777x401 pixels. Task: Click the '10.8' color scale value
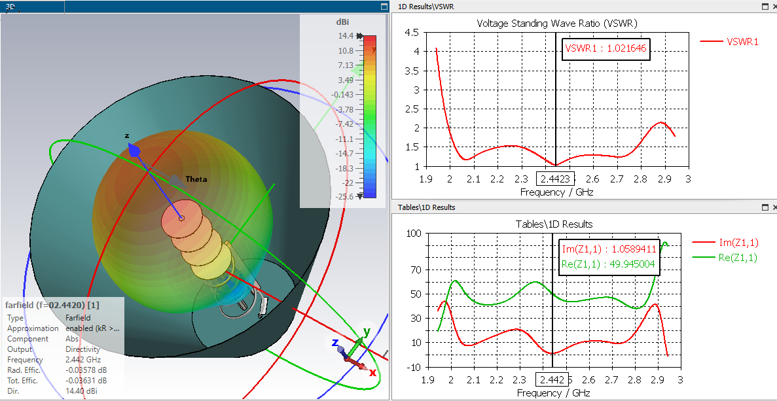click(x=346, y=51)
